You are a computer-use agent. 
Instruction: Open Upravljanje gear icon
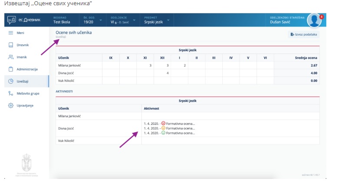[10, 105]
